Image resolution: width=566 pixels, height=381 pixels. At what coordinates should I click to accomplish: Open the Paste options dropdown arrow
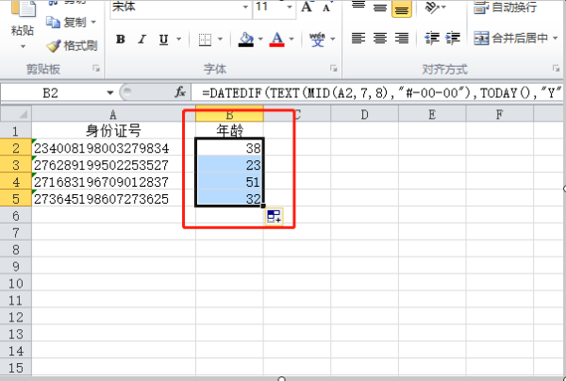click(x=23, y=46)
